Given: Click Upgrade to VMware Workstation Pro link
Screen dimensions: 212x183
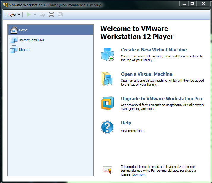Looking at the screenshot, I should (161, 98).
